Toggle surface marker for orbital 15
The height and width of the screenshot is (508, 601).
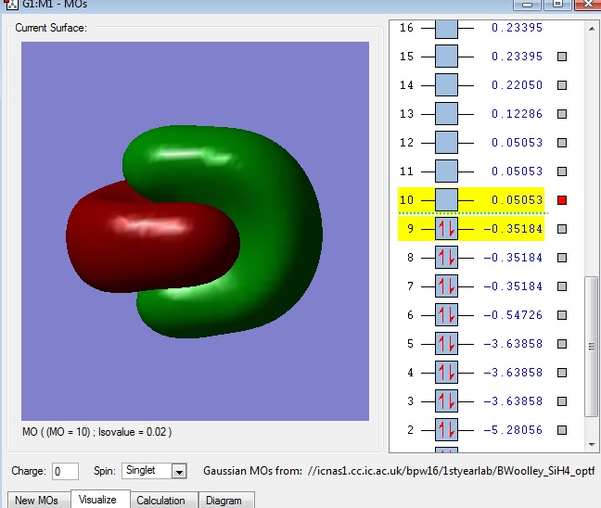point(562,57)
